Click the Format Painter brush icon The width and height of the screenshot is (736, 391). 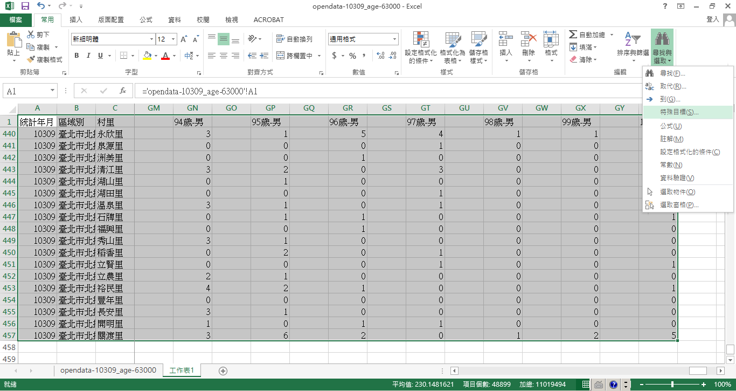pyautogui.click(x=31, y=59)
